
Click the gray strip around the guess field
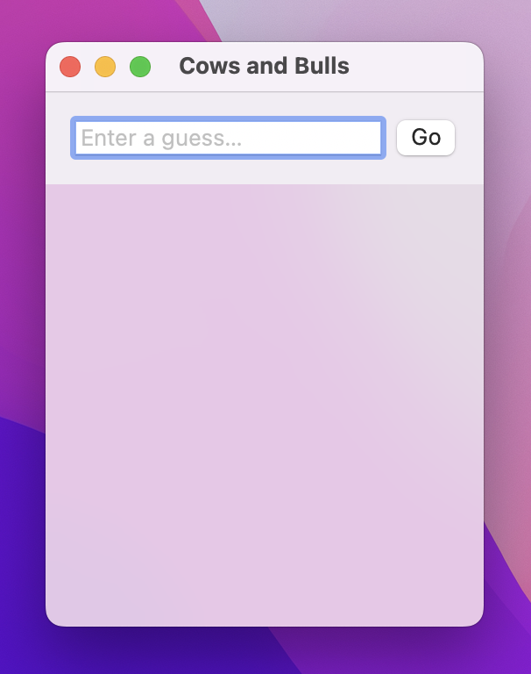265,172
